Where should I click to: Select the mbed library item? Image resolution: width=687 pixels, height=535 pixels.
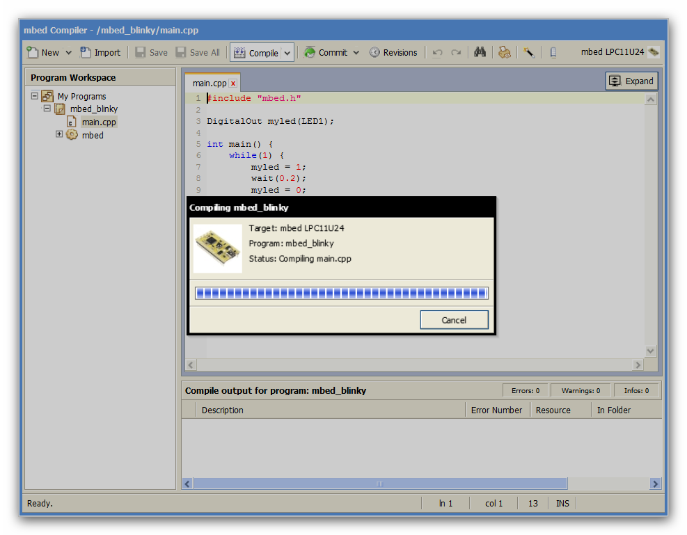click(93, 135)
